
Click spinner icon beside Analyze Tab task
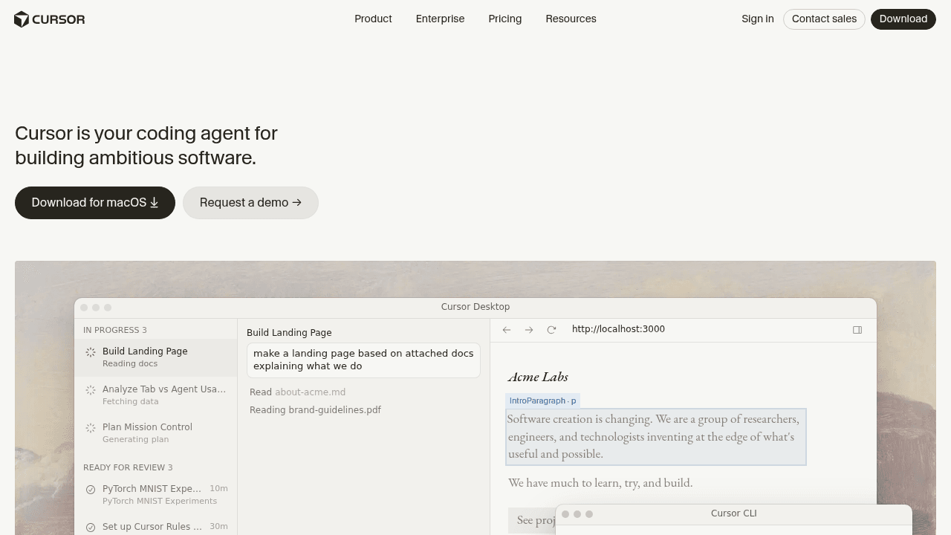91,390
